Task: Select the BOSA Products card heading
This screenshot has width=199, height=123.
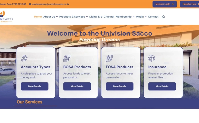Action: 77,67
